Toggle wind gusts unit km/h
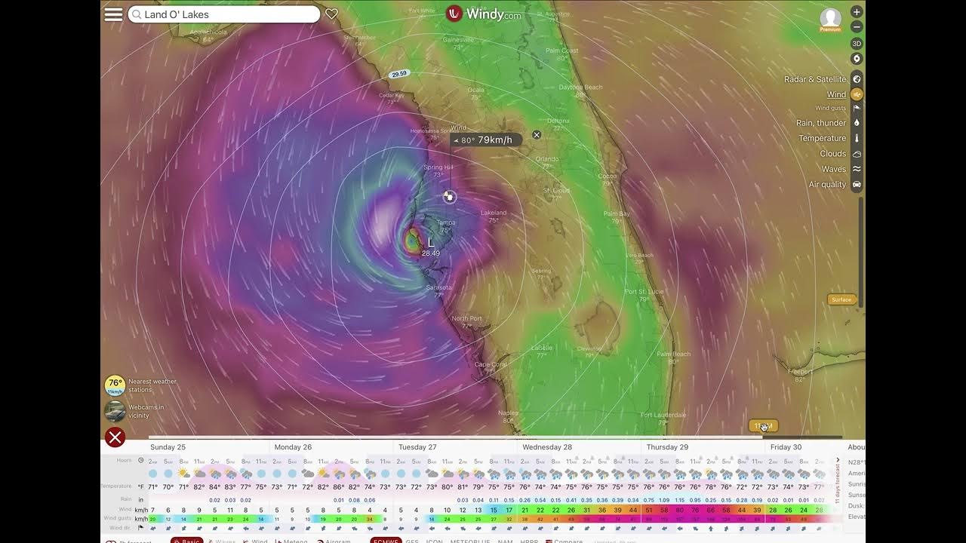966x543 pixels. tap(141, 519)
